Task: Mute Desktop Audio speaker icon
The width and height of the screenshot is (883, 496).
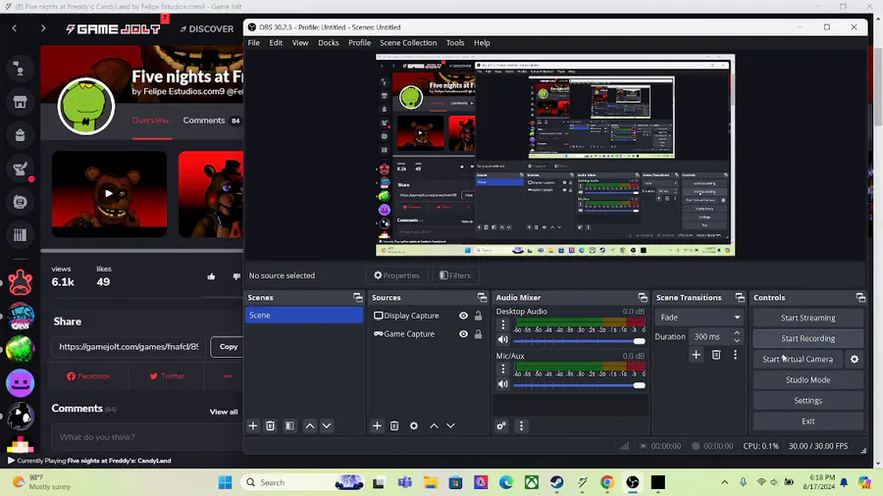Action: (503, 340)
